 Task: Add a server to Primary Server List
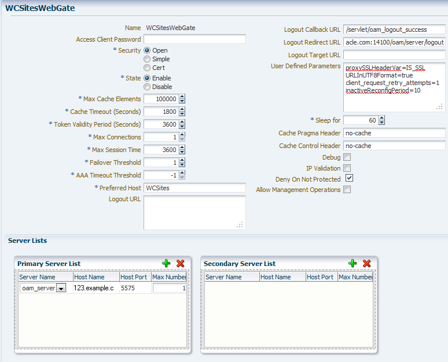coord(166,263)
